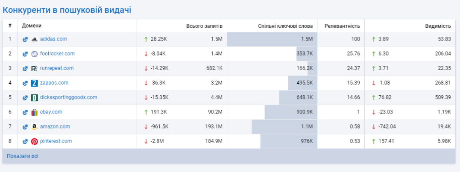Open the footlocker.com domain link
Viewport: 460px width, 172px height.
coord(57,54)
